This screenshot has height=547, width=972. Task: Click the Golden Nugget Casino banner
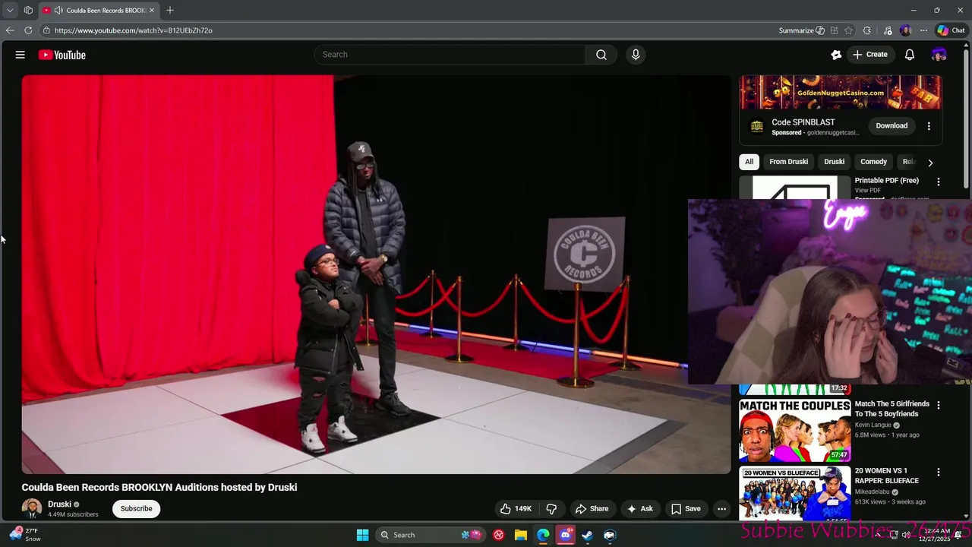pyautogui.click(x=841, y=93)
